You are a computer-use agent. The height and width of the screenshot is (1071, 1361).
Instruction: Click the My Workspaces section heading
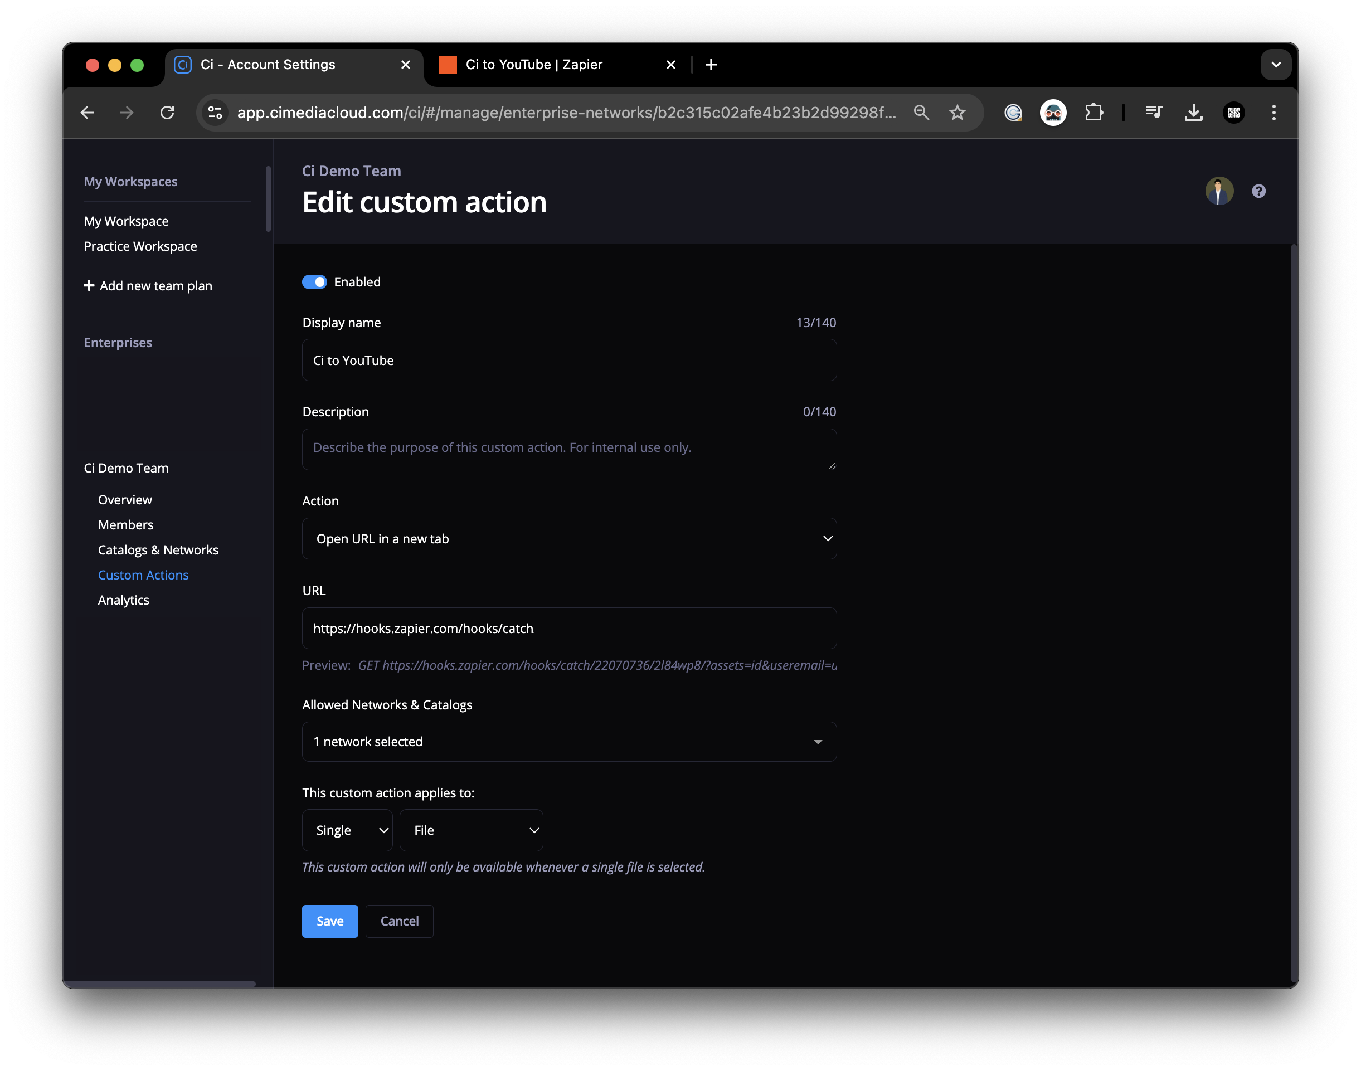[130, 182]
